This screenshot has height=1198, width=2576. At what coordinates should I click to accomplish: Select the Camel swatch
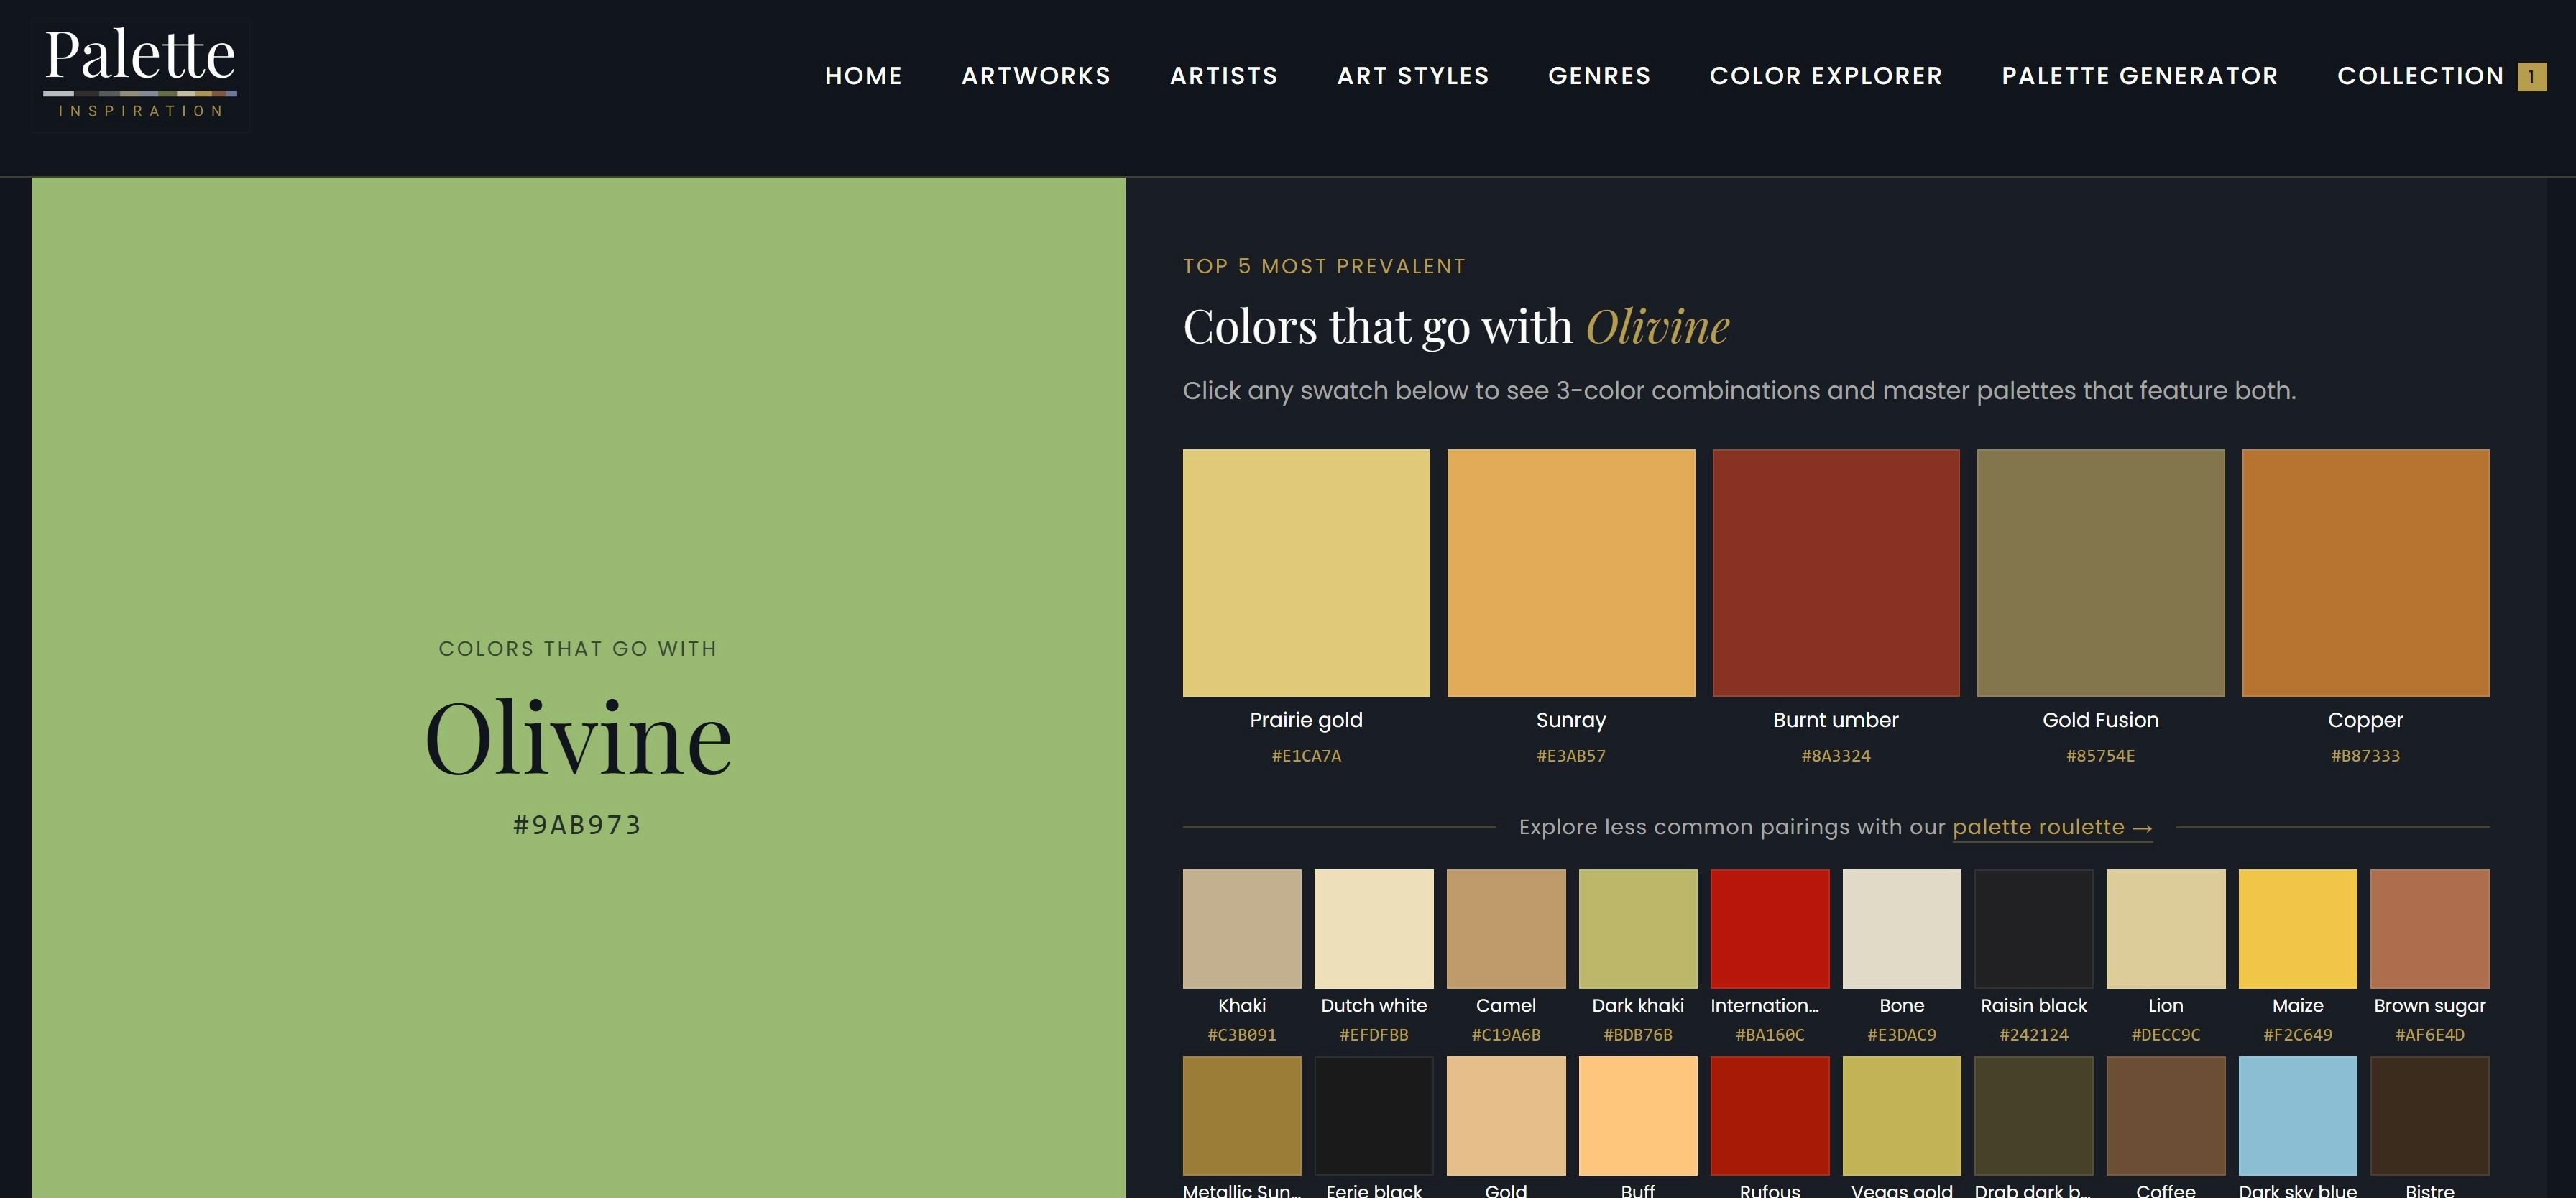pos(1506,929)
